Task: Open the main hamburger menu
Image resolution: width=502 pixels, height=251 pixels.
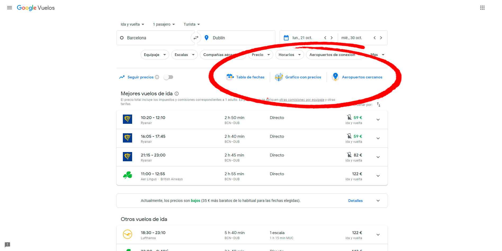Action: coord(10,8)
